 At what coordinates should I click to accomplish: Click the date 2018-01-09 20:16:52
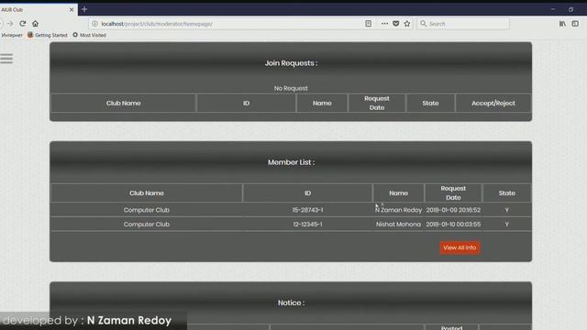453,210
